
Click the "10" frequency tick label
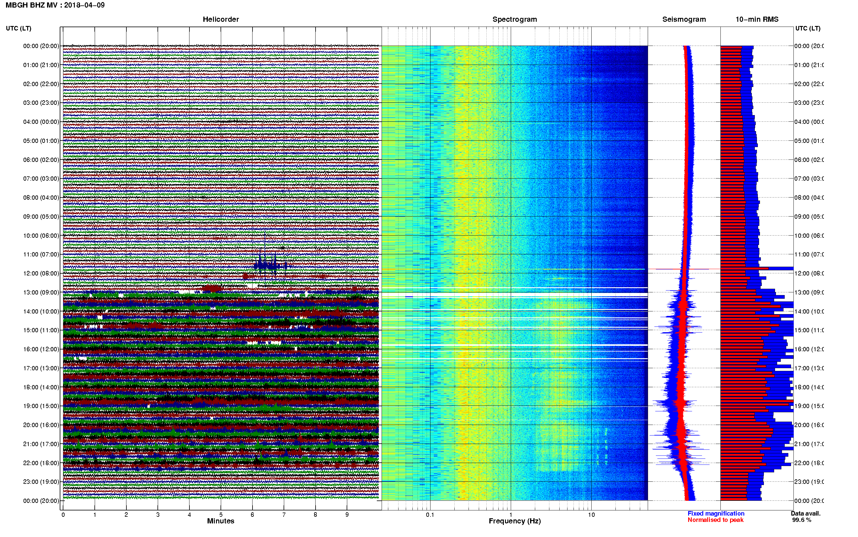(x=591, y=515)
